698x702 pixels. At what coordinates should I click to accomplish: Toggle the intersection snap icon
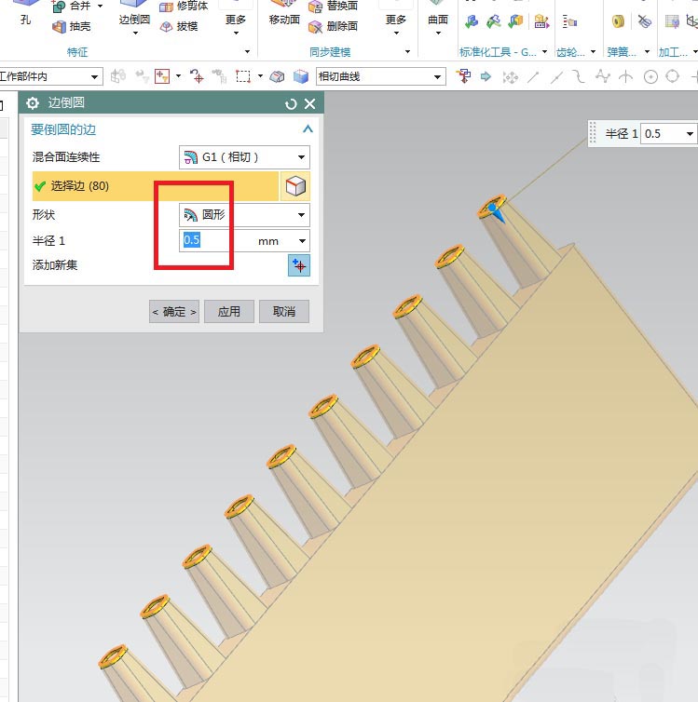coord(626,77)
